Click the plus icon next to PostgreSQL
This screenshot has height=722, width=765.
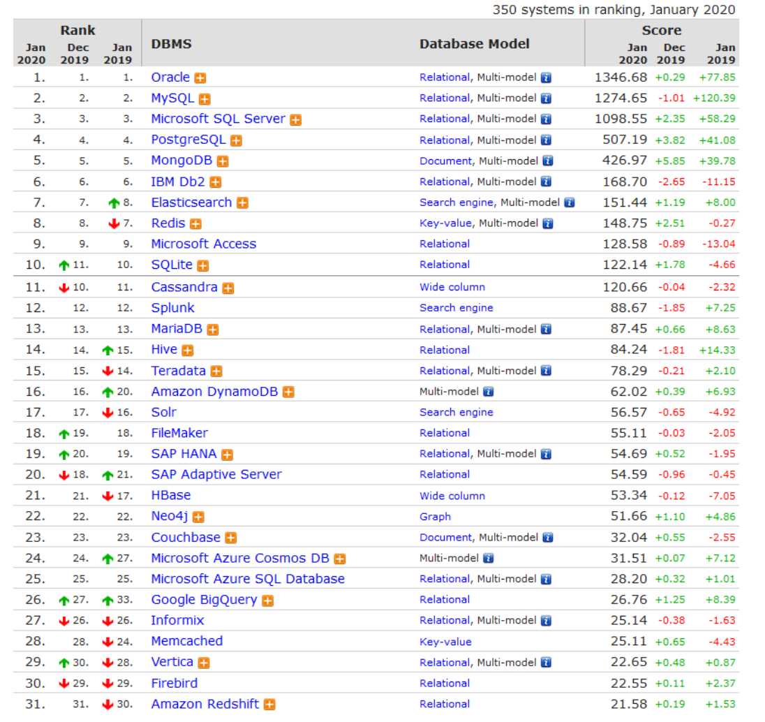point(237,140)
